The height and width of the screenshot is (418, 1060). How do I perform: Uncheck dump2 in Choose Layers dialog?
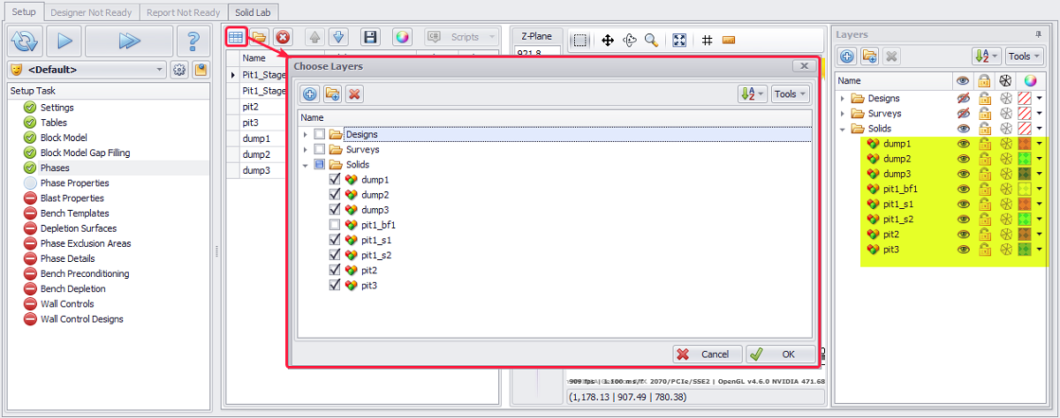point(335,194)
